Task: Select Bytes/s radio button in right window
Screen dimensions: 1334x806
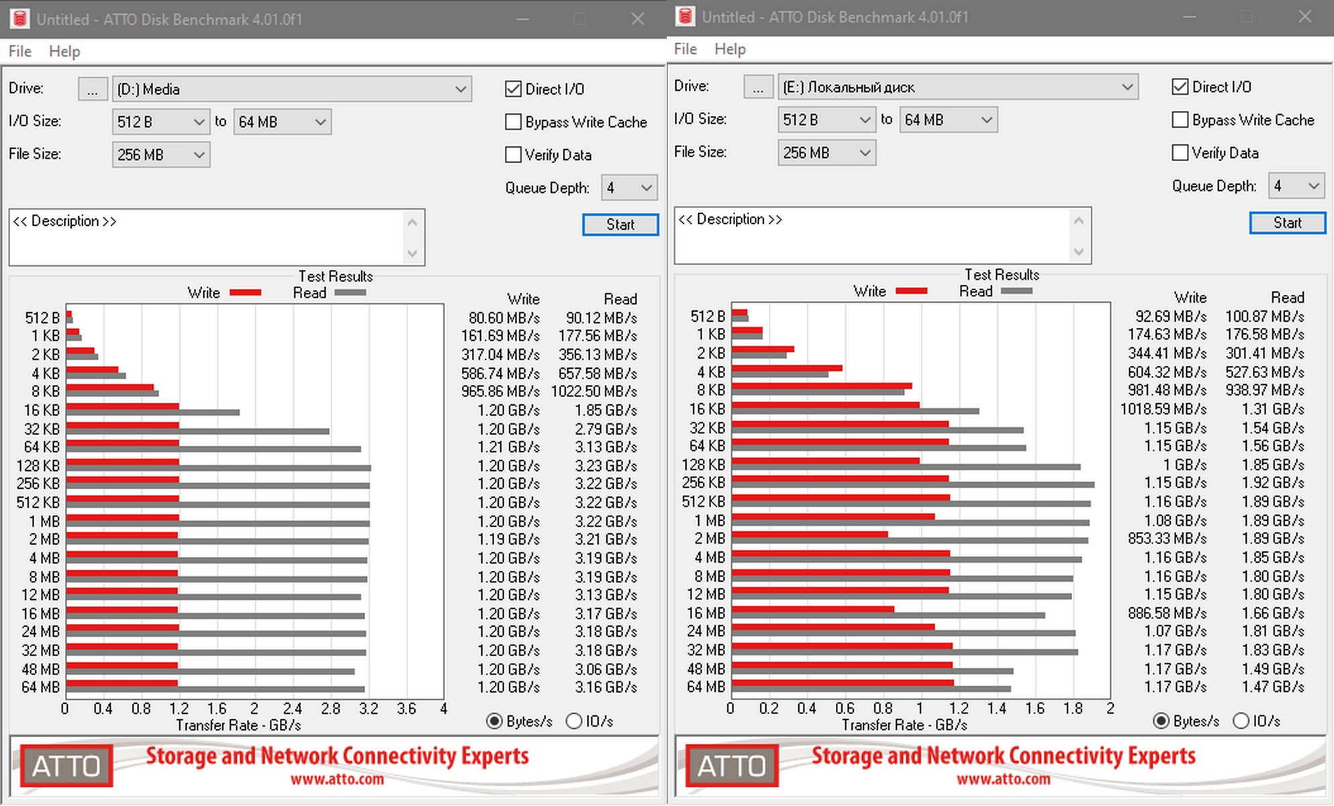Action: (1161, 721)
